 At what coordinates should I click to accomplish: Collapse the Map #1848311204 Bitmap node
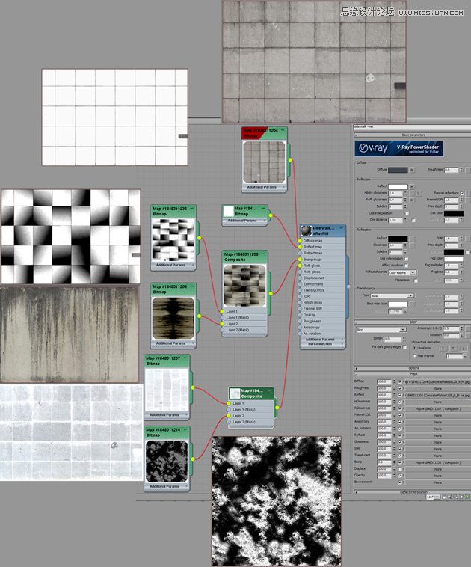coord(283,130)
